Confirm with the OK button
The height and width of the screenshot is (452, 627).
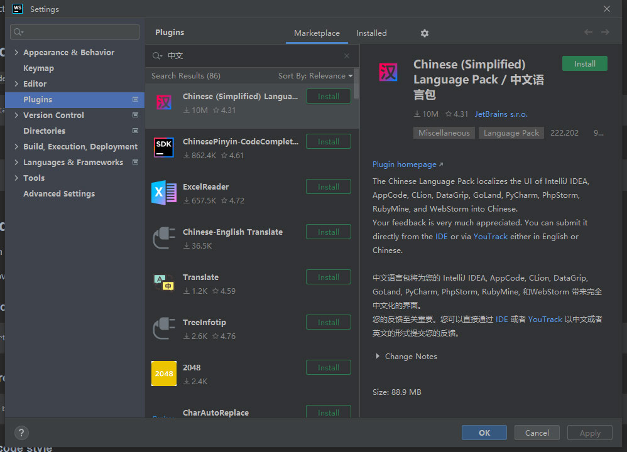[x=484, y=433]
